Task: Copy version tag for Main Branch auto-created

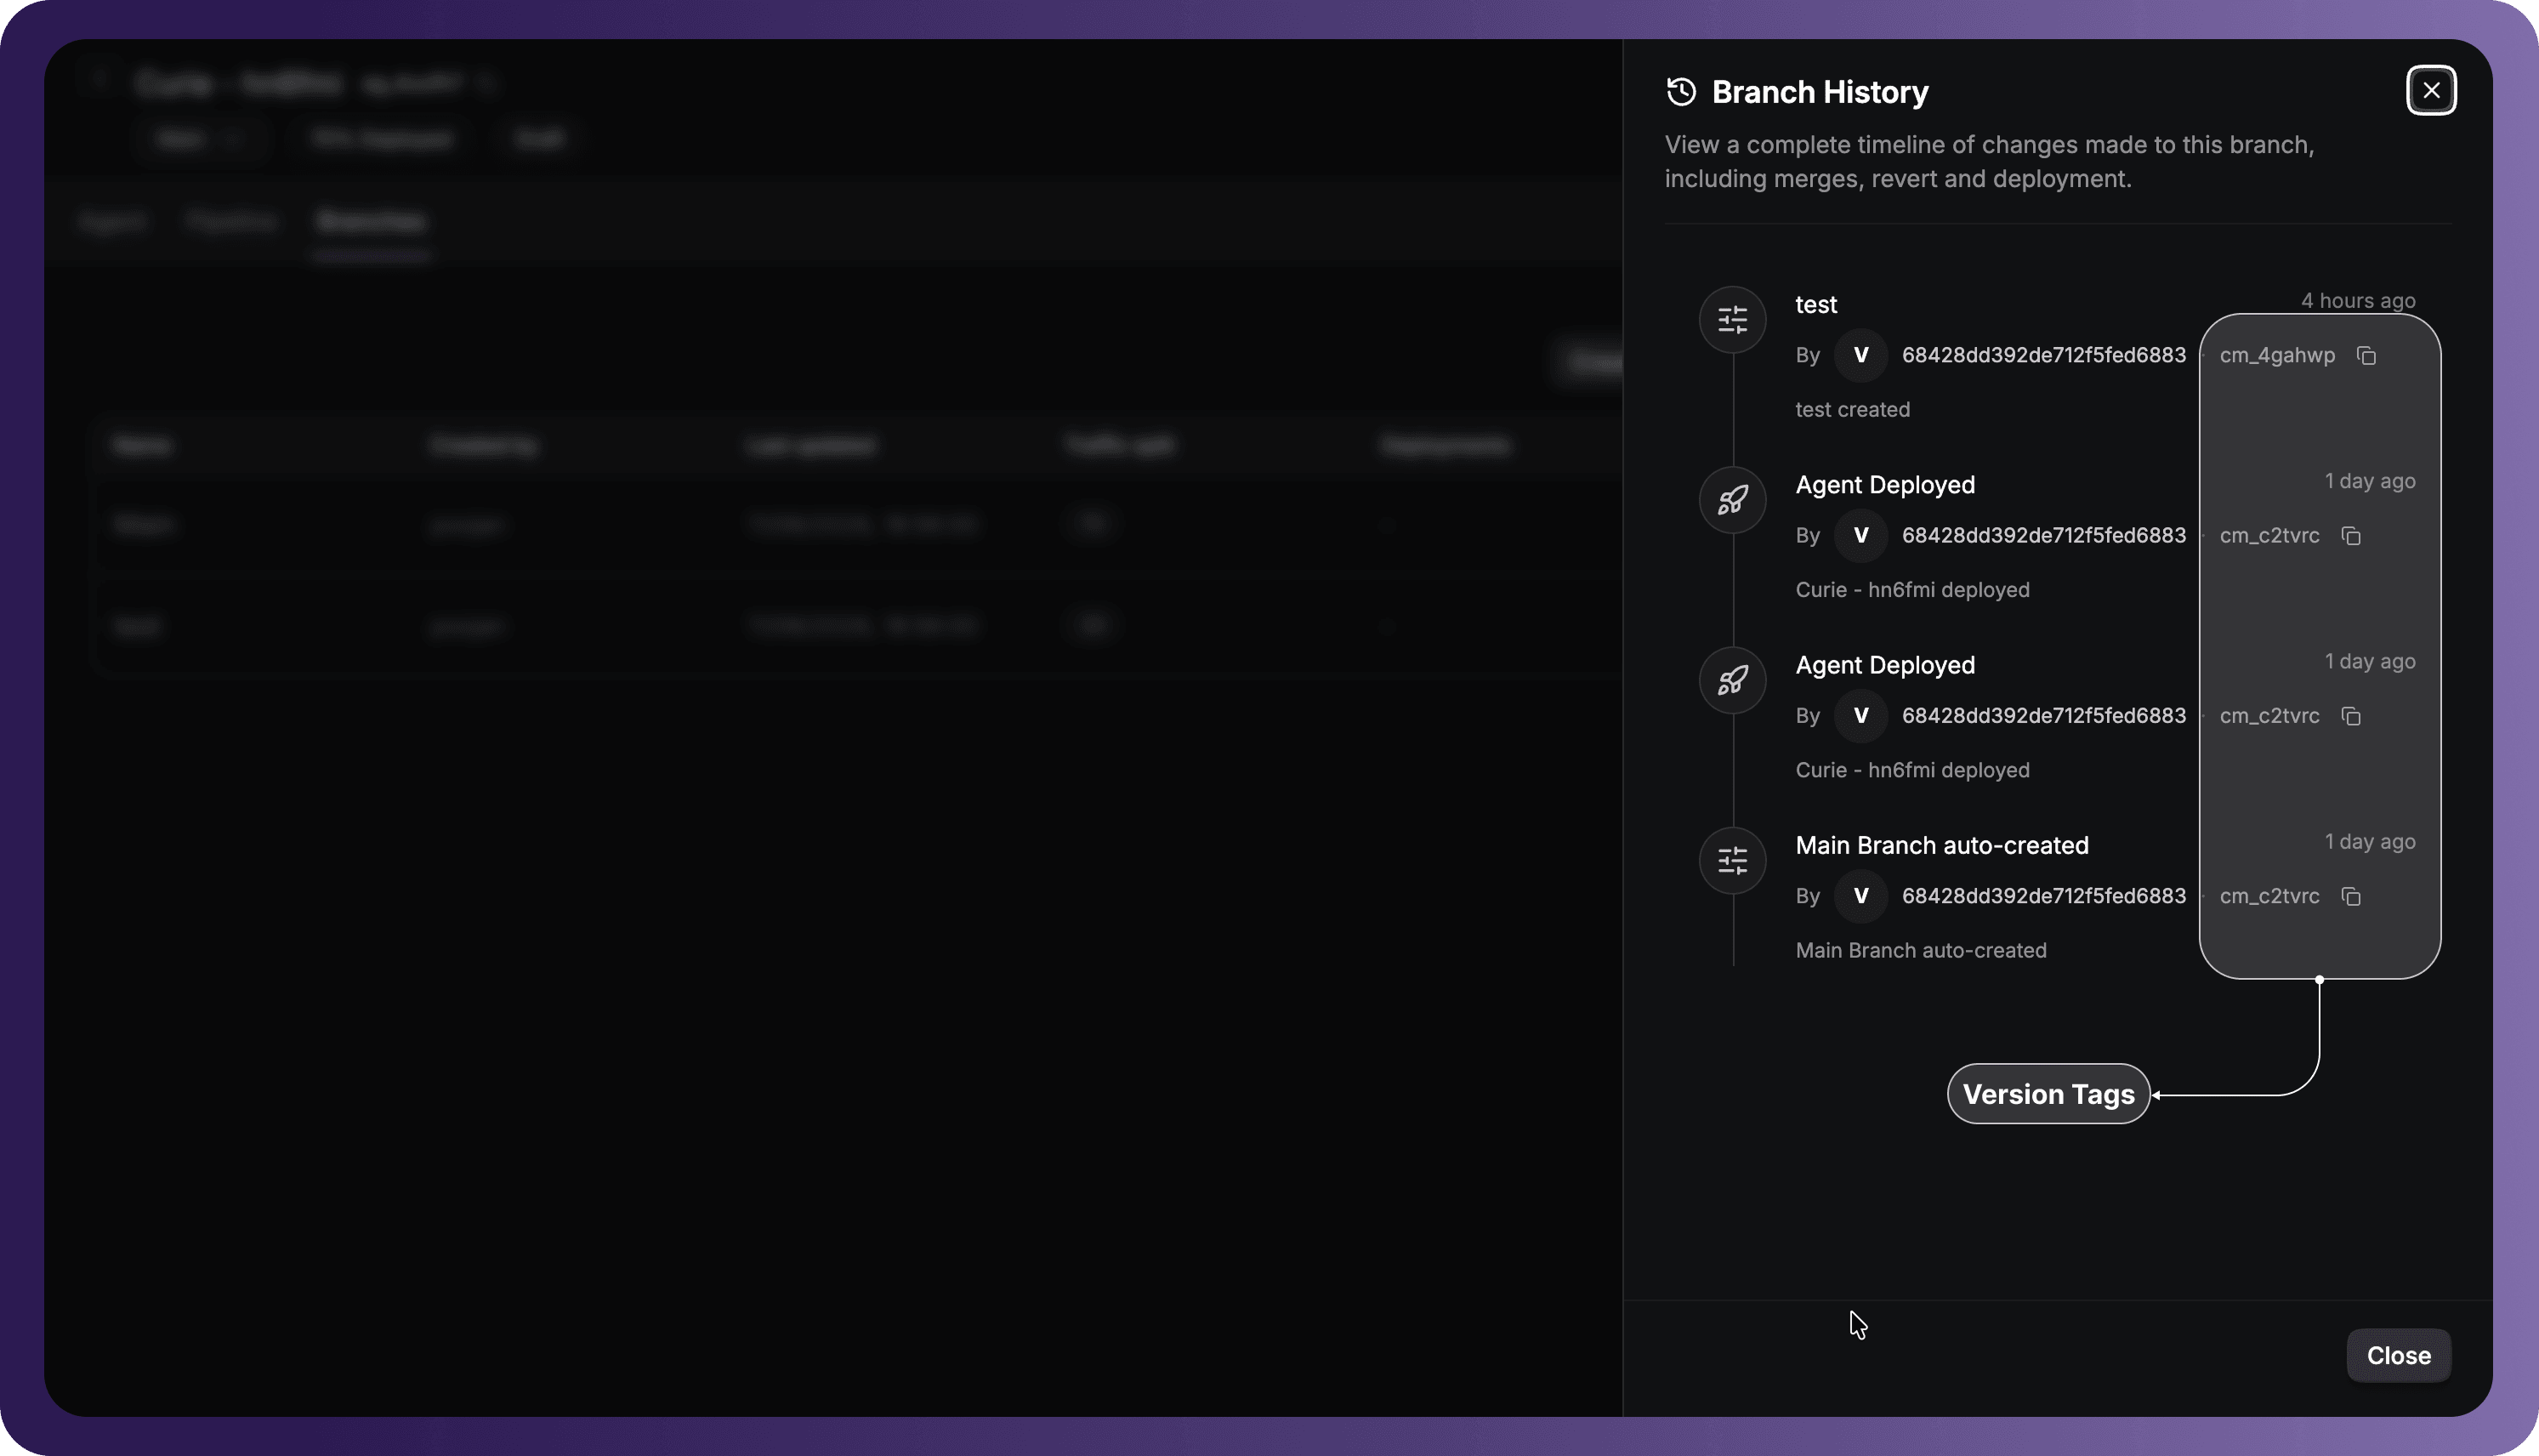Action: (x=2351, y=896)
